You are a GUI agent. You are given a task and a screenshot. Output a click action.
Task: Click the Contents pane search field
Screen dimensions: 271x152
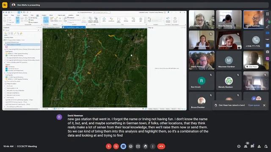coord(22,30)
